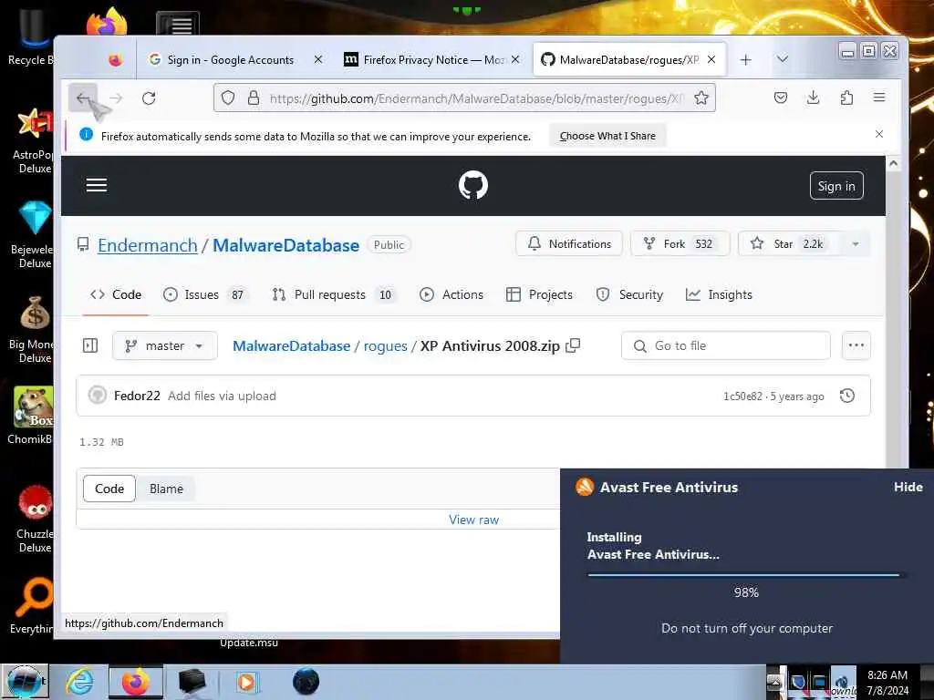Open the master branch dropdown
The image size is (934, 700).
[165, 345]
